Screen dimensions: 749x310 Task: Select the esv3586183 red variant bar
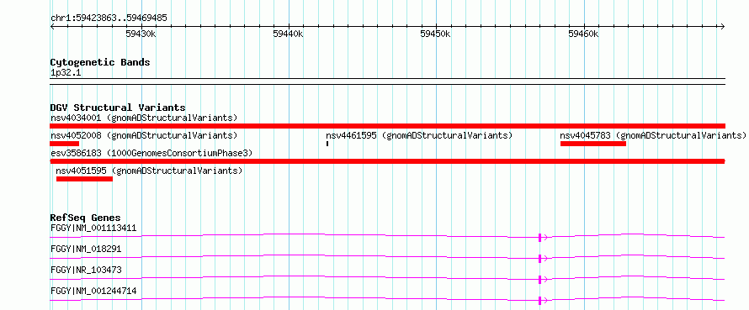pyautogui.click(x=388, y=161)
